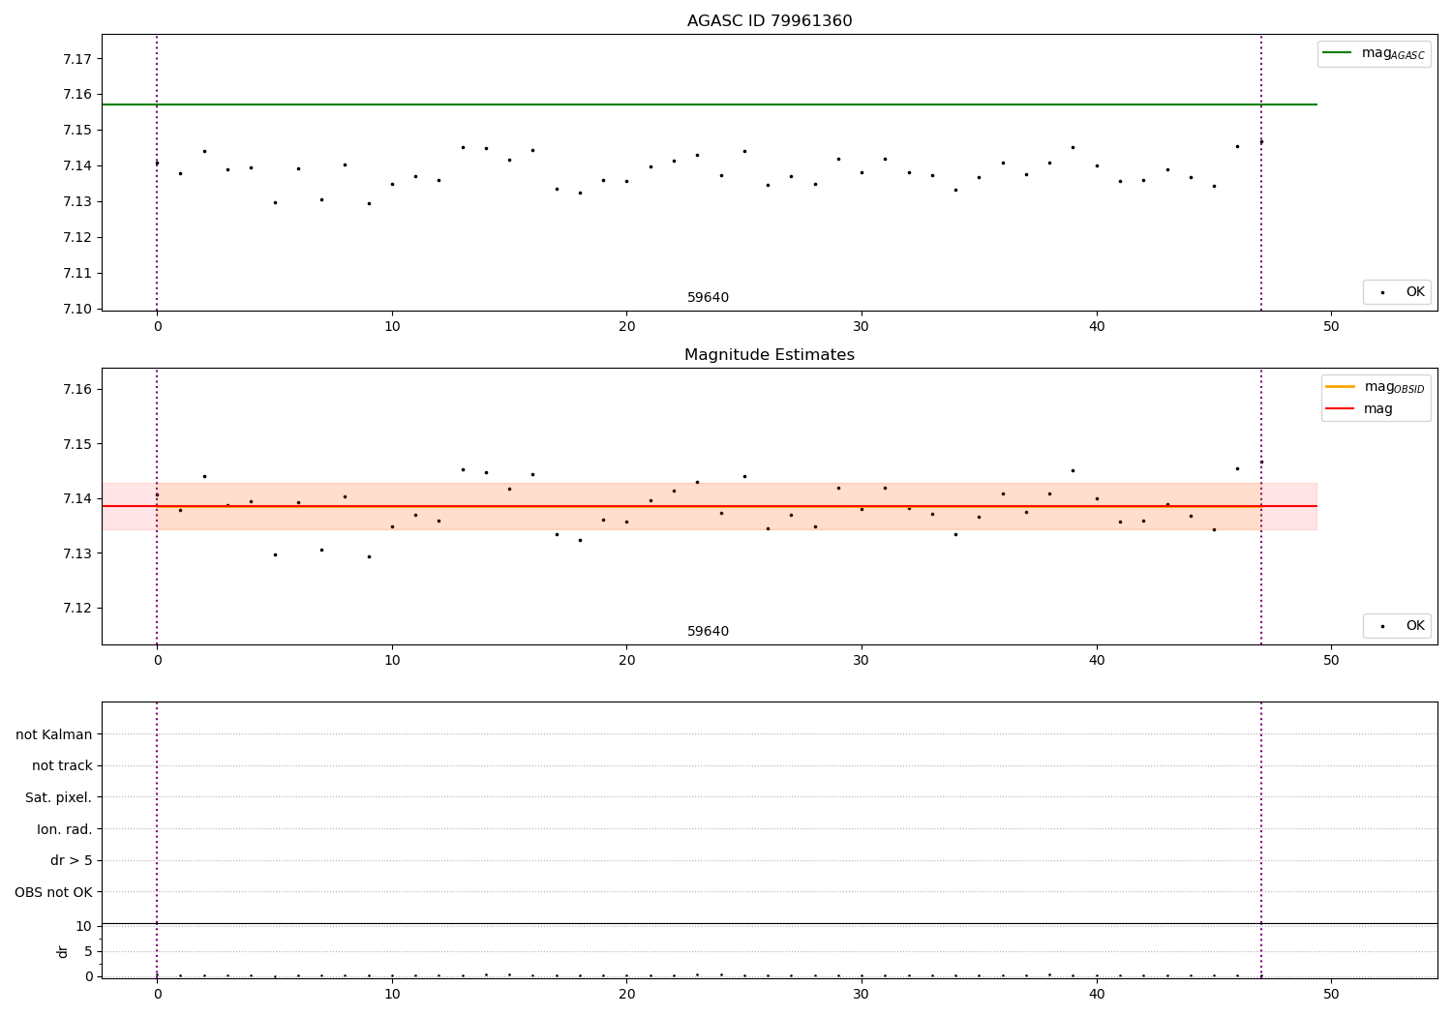Click the 'dr > 5' y-axis label
Screen dimensions: 1452x1016
72,860
